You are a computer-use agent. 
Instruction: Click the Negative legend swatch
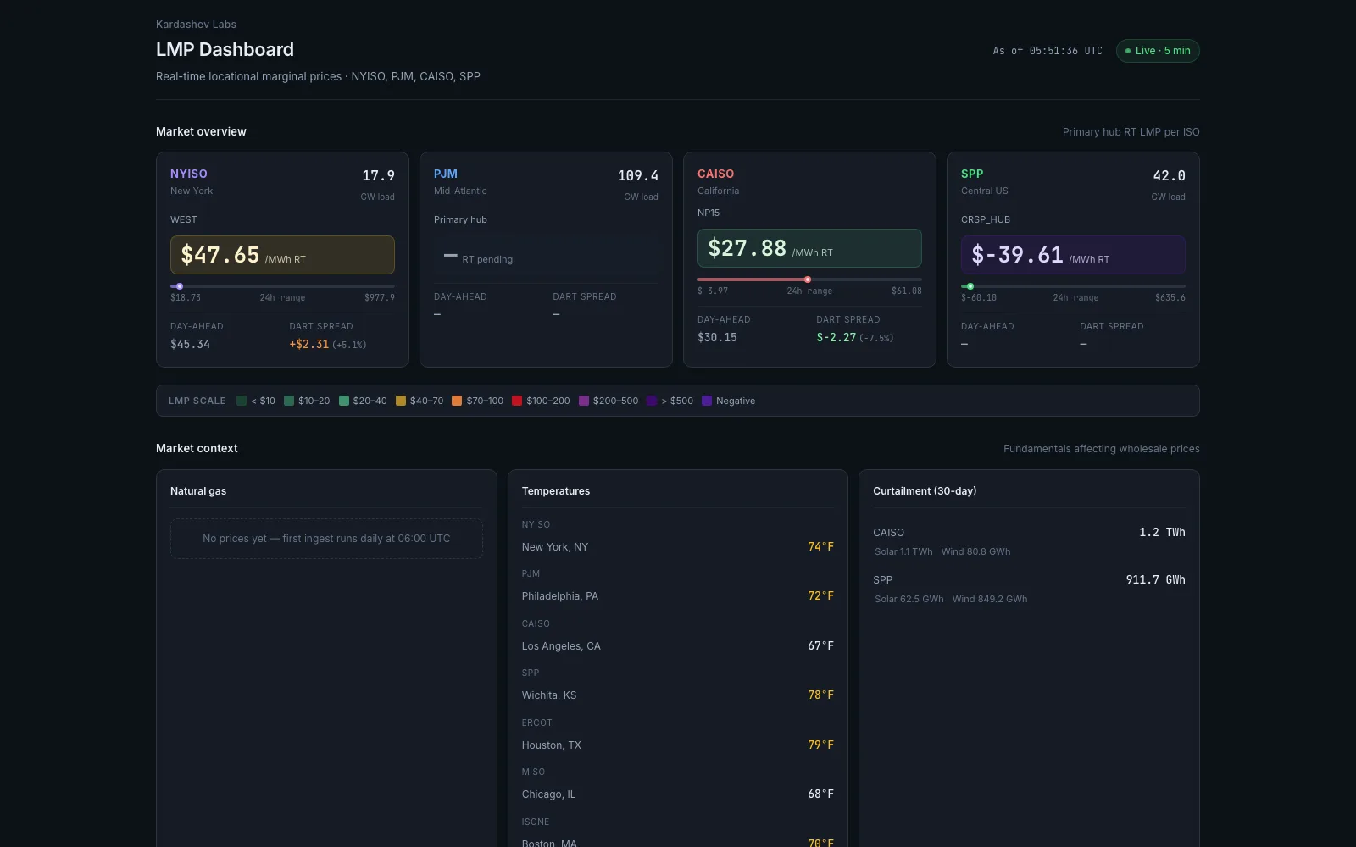[707, 401]
